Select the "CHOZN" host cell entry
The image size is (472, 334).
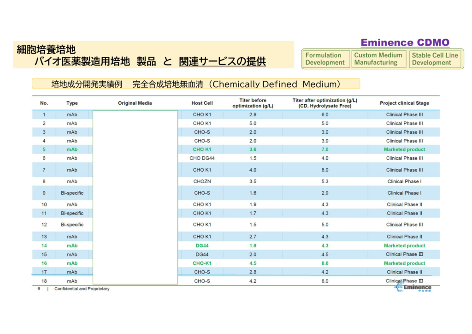coord(202,181)
